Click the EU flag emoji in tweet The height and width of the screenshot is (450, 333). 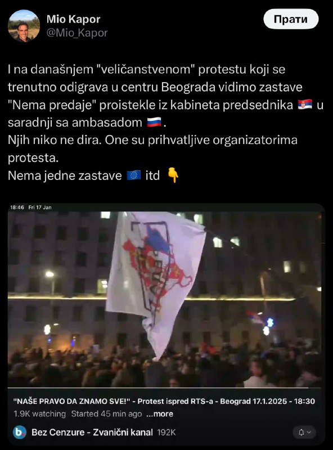(x=134, y=175)
